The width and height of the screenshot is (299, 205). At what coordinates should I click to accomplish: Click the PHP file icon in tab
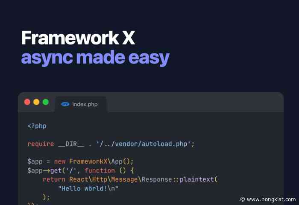click(65, 104)
